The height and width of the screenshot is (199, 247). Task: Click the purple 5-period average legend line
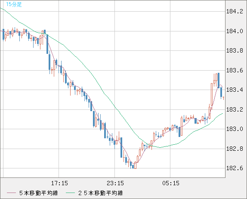(11, 193)
